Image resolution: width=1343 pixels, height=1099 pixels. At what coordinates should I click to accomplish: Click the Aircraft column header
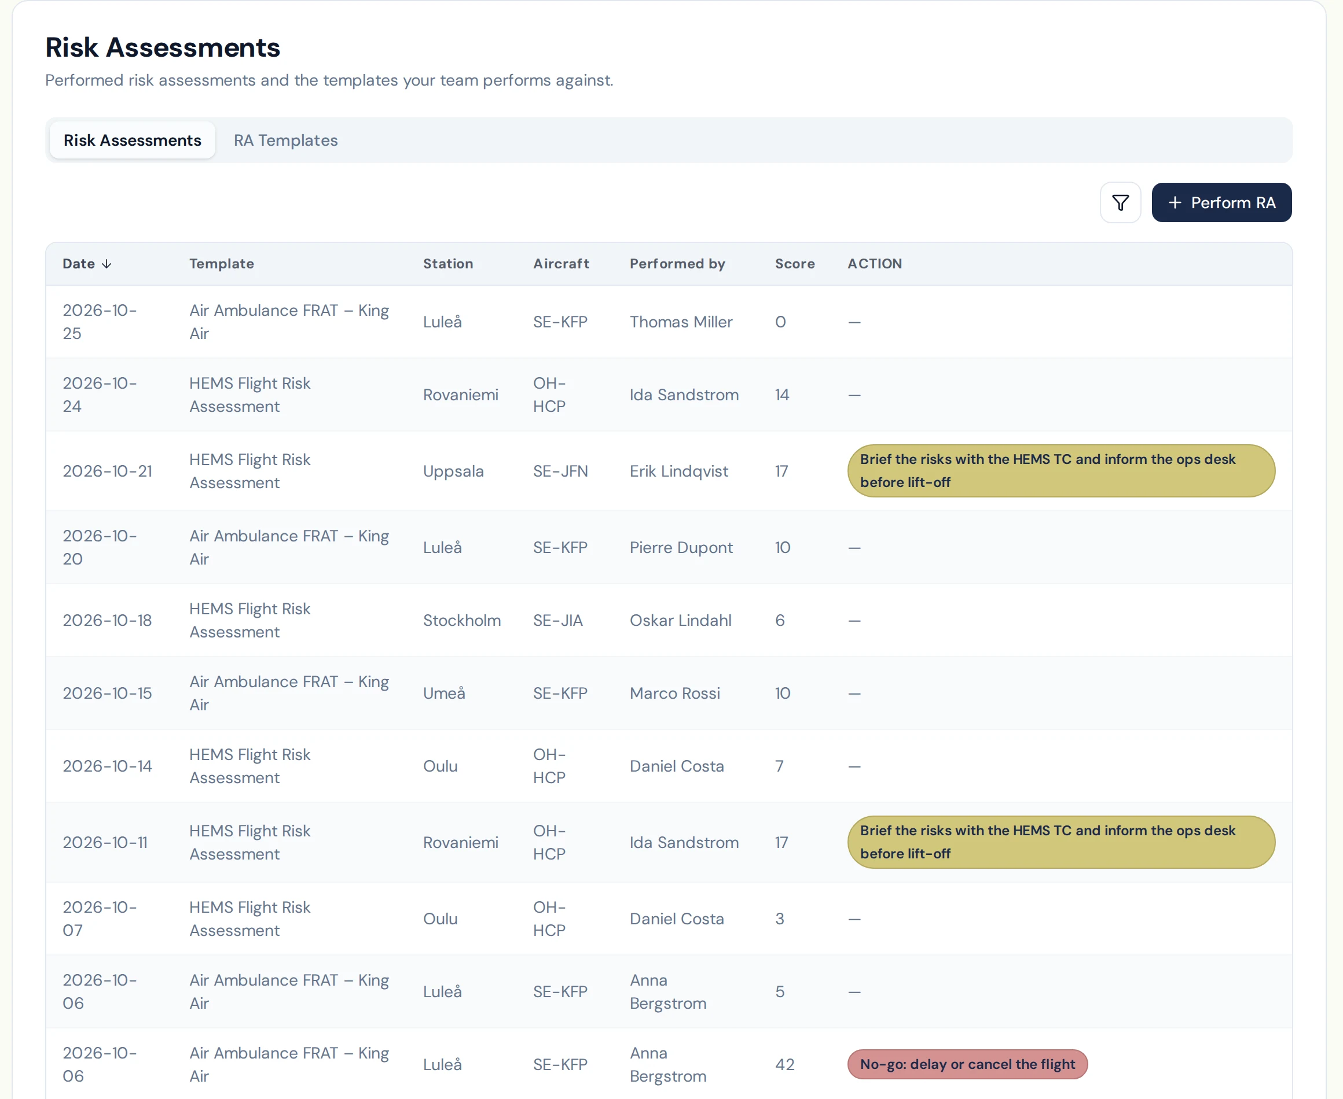click(x=560, y=263)
